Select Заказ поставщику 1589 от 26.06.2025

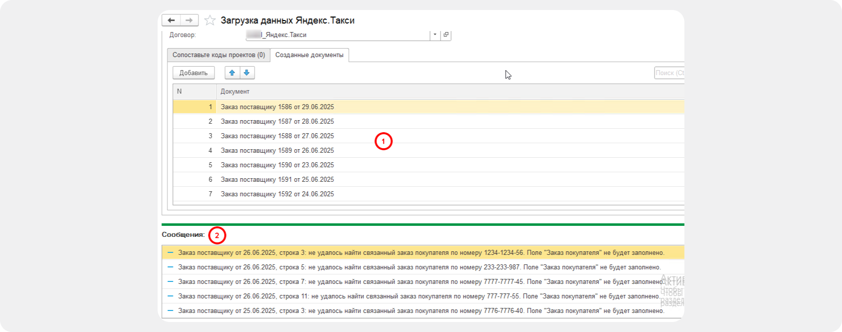[450, 150]
